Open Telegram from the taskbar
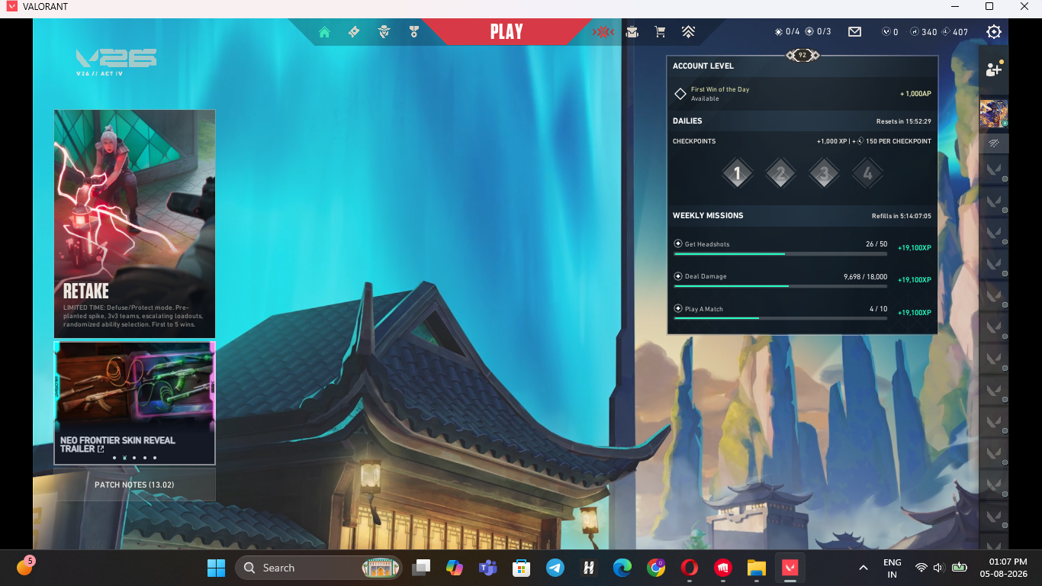This screenshot has width=1042, height=586. pyautogui.click(x=555, y=568)
